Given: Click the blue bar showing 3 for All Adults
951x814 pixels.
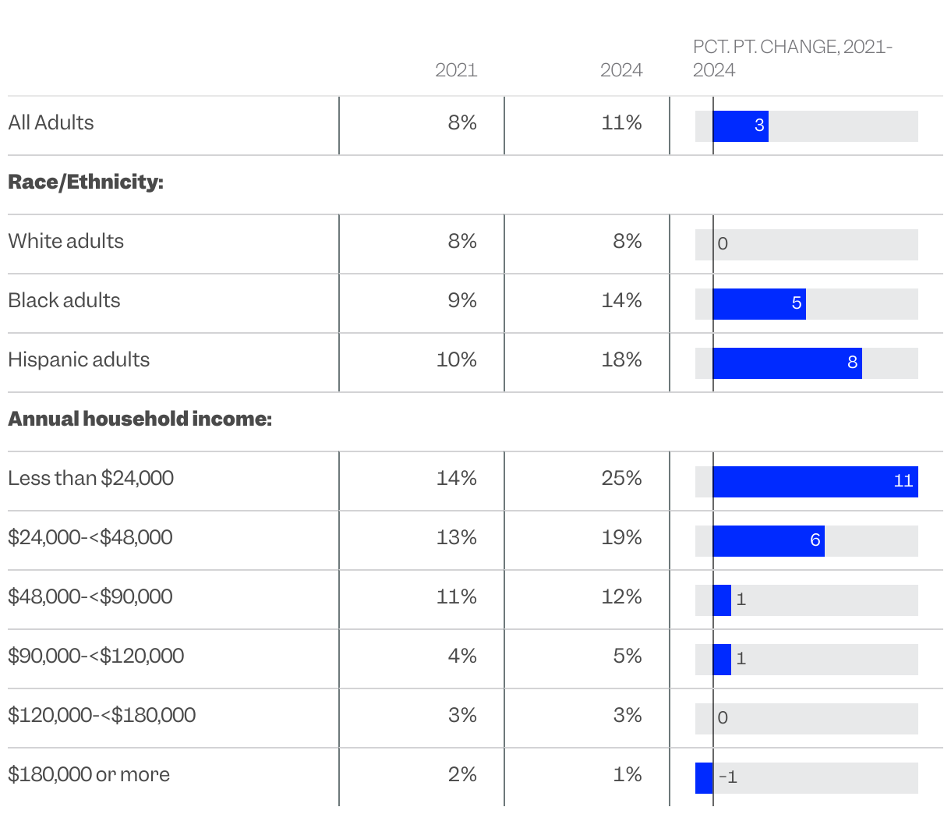Looking at the screenshot, I should (741, 126).
